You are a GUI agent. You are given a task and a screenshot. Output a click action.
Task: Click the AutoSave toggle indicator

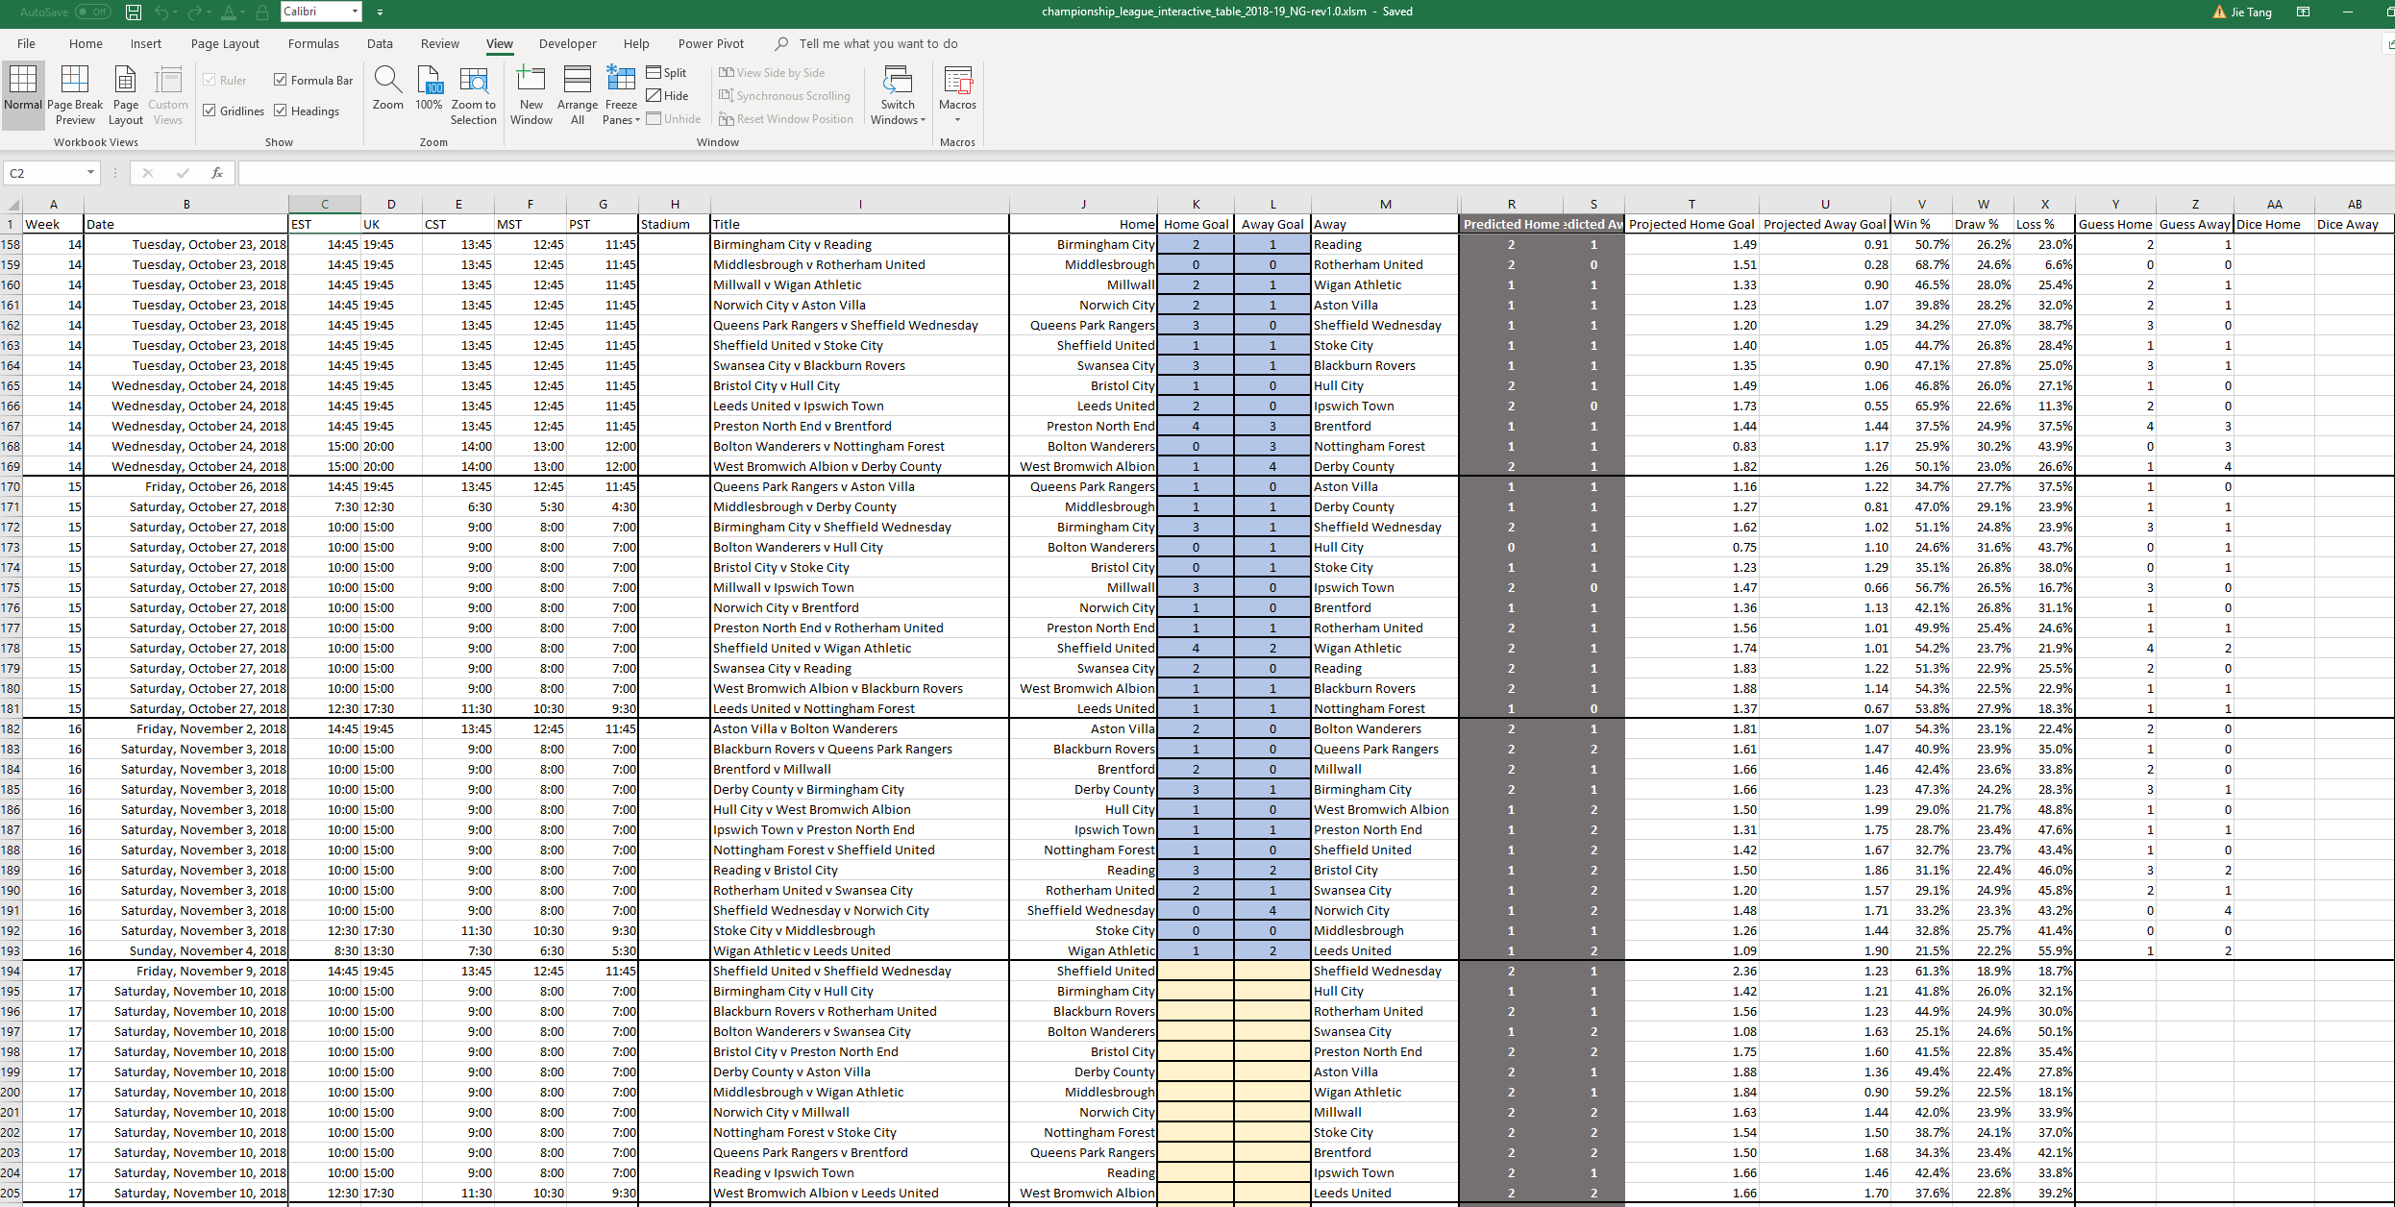click(87, 13)
